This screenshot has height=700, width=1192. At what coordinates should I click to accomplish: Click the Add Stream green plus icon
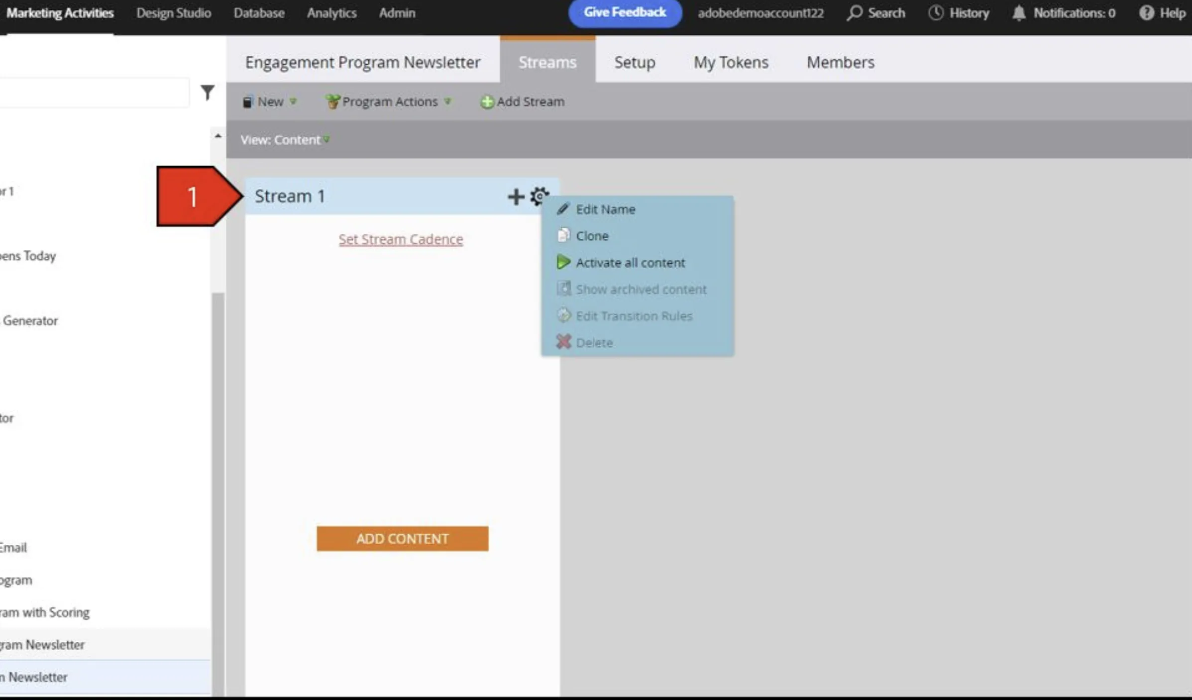pyautogui.click(x=487, y=102)
